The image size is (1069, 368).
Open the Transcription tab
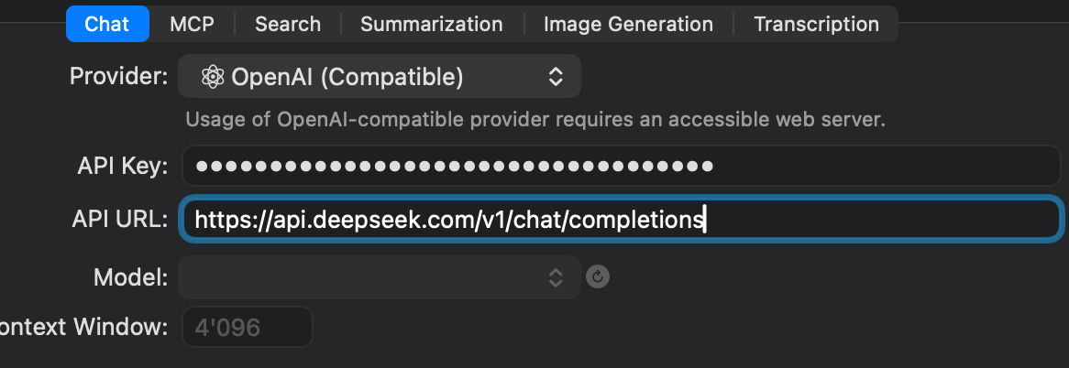tap(816, 24)
